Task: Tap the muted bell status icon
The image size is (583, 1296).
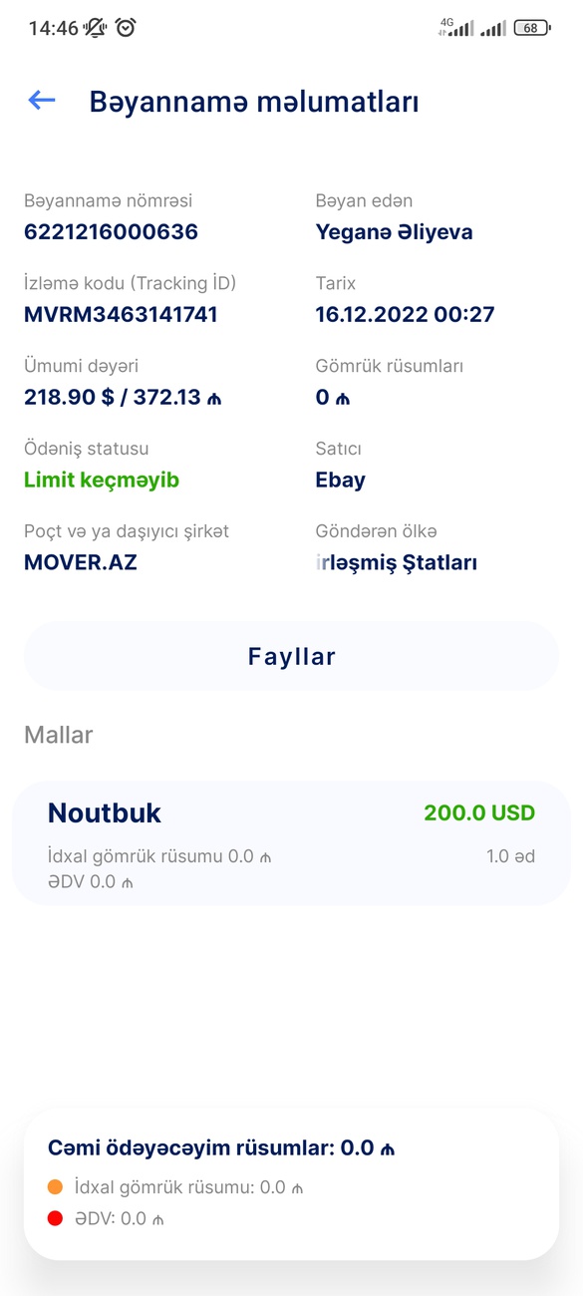Action: coord(96,28)
